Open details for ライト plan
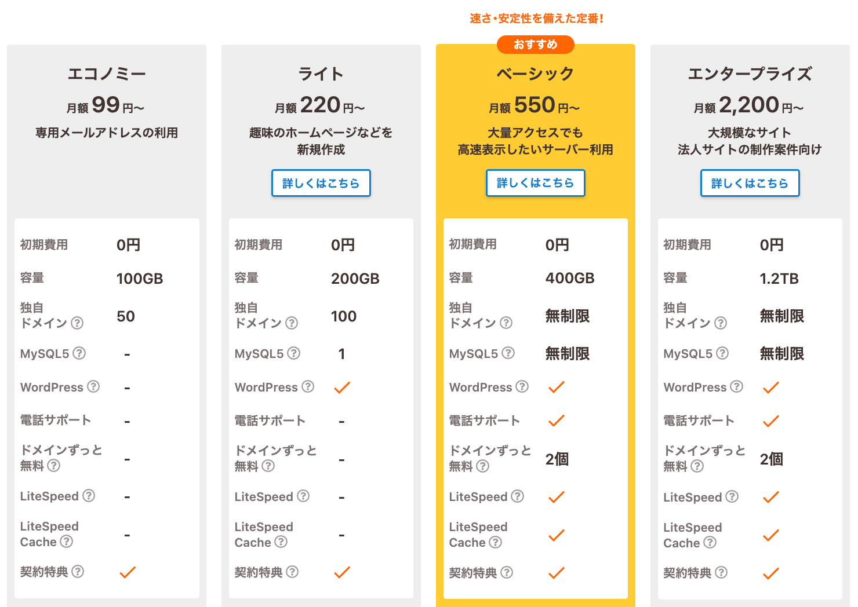This screenshot has height=607, width=858. tap(321, 183)
